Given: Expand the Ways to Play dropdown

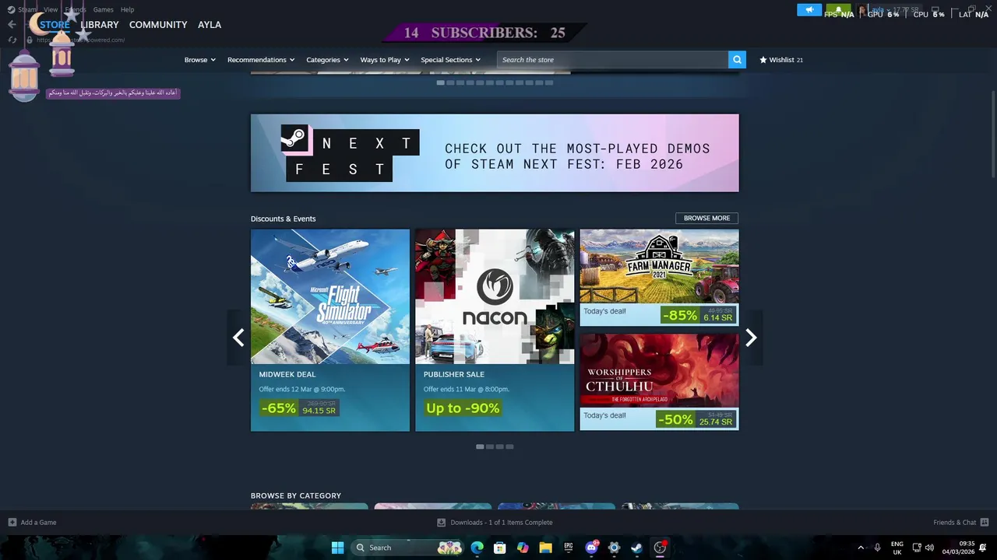Looking at the screenshot, I should click(385, 60).
